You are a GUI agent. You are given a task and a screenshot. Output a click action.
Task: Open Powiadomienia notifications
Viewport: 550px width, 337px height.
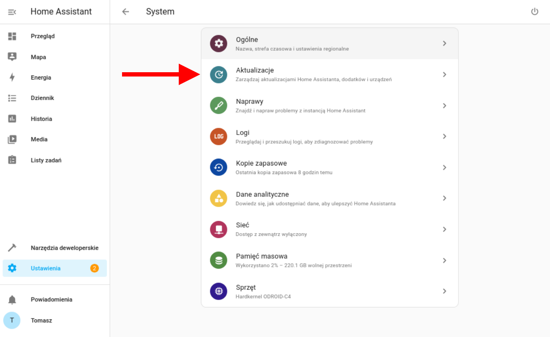pyautogui.click(x=51, y=299)
